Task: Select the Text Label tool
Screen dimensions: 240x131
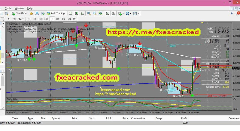Action: [14, 19]
